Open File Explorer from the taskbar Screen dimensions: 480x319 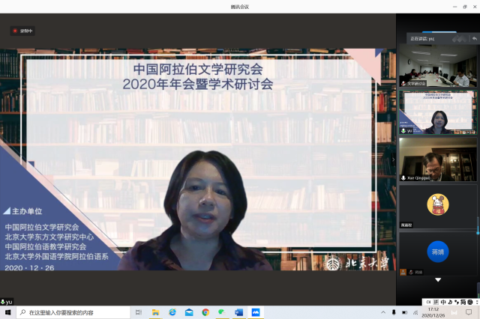pyautogui.click(x=156, y=312)
